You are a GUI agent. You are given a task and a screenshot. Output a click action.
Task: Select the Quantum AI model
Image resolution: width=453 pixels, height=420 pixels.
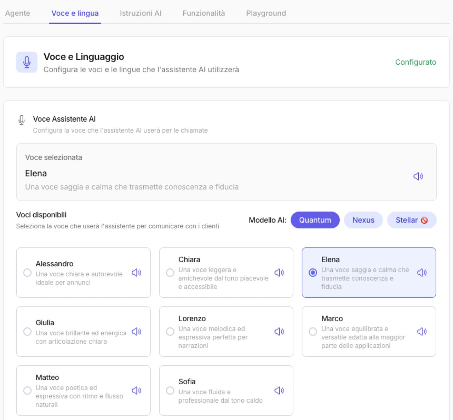[315, 220]
